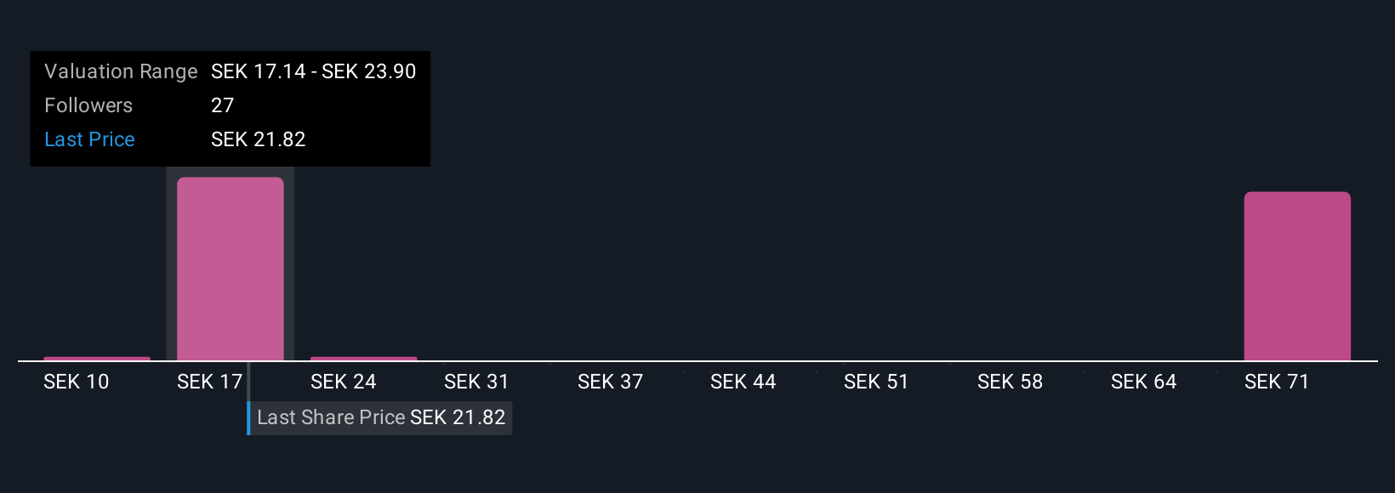Click the SEK 51 axis label
1395x493 pixels.
pos(876,382)
